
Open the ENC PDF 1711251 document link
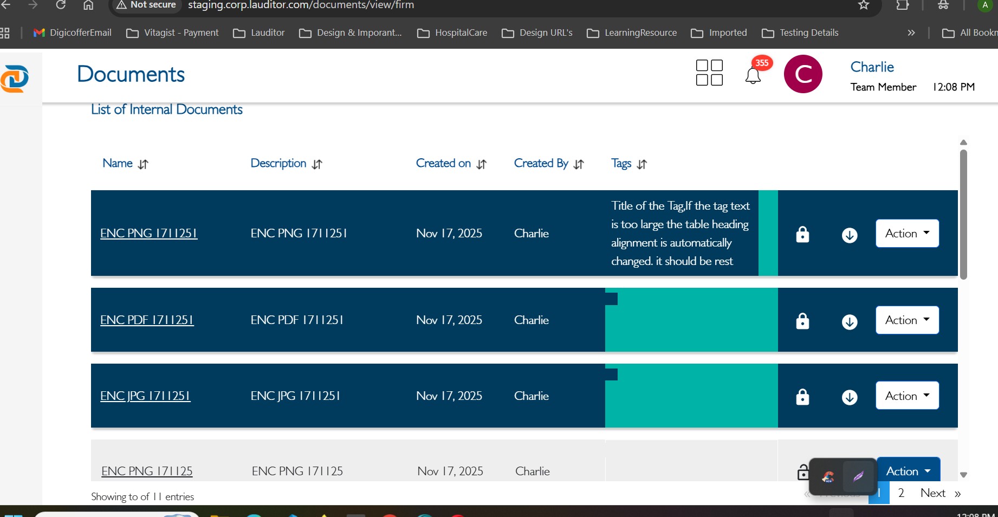tap(147, 320)
